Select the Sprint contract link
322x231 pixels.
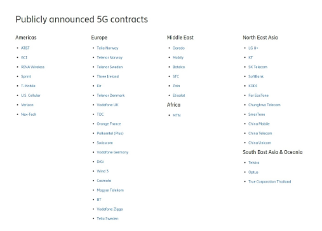click(26, 76)
